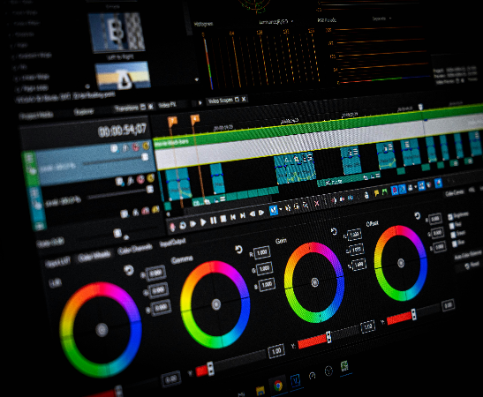Image resolution: width=483 pixels, height=397 pixels.
Task: Click the yellow marker icon in toolbar
Action: click(x=376, y=193)
